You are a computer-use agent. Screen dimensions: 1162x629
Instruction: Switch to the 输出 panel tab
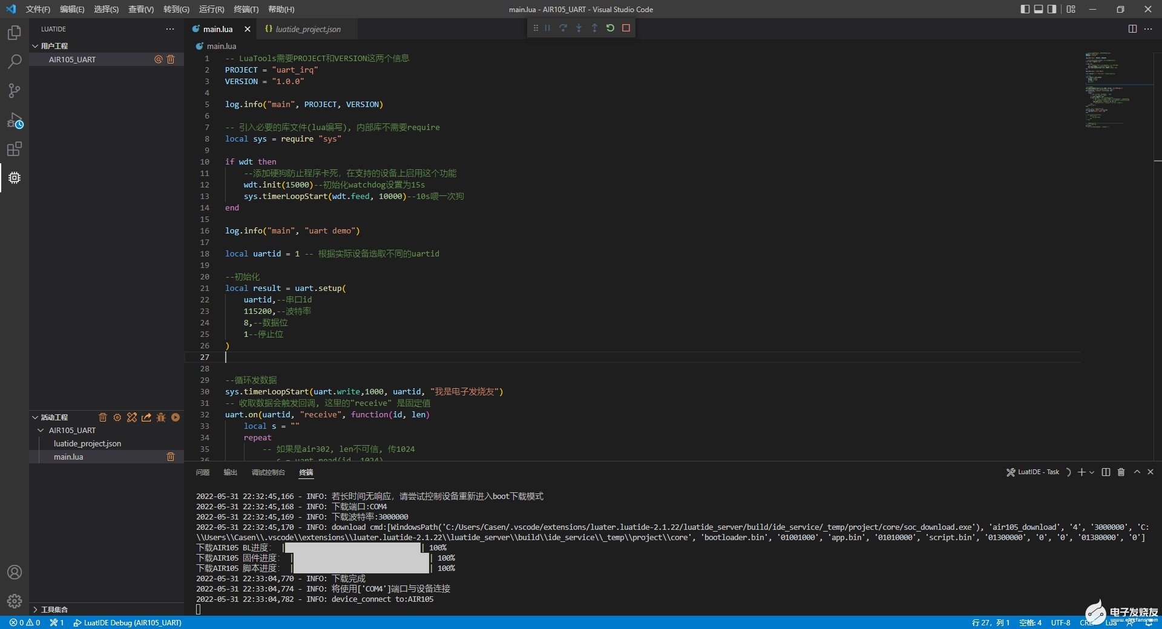click(x=231, y=472)
